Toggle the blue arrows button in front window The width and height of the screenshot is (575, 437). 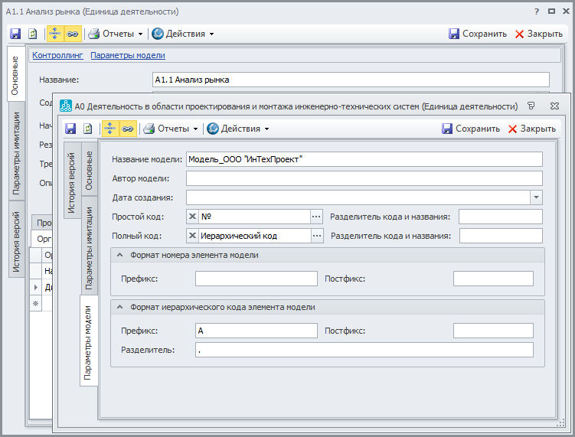pos(110,129)
